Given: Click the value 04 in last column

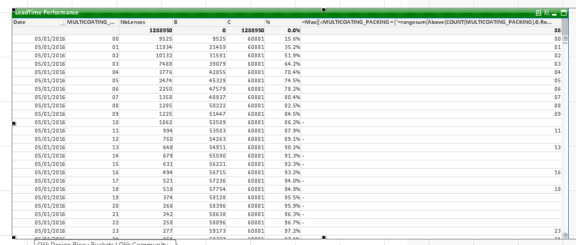Looking at the screenshot, I should point(558,72).
